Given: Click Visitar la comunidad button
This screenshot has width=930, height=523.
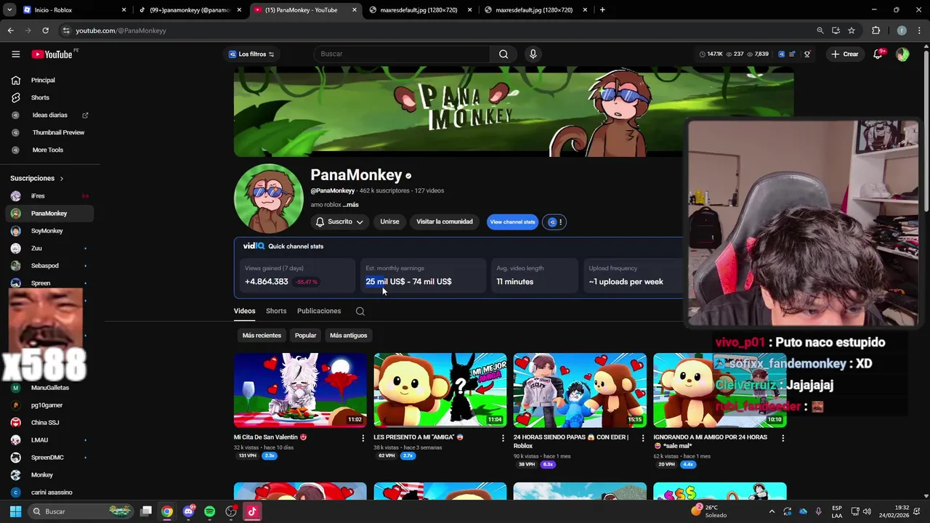Looking at the screenshot, I should (445, 222).
